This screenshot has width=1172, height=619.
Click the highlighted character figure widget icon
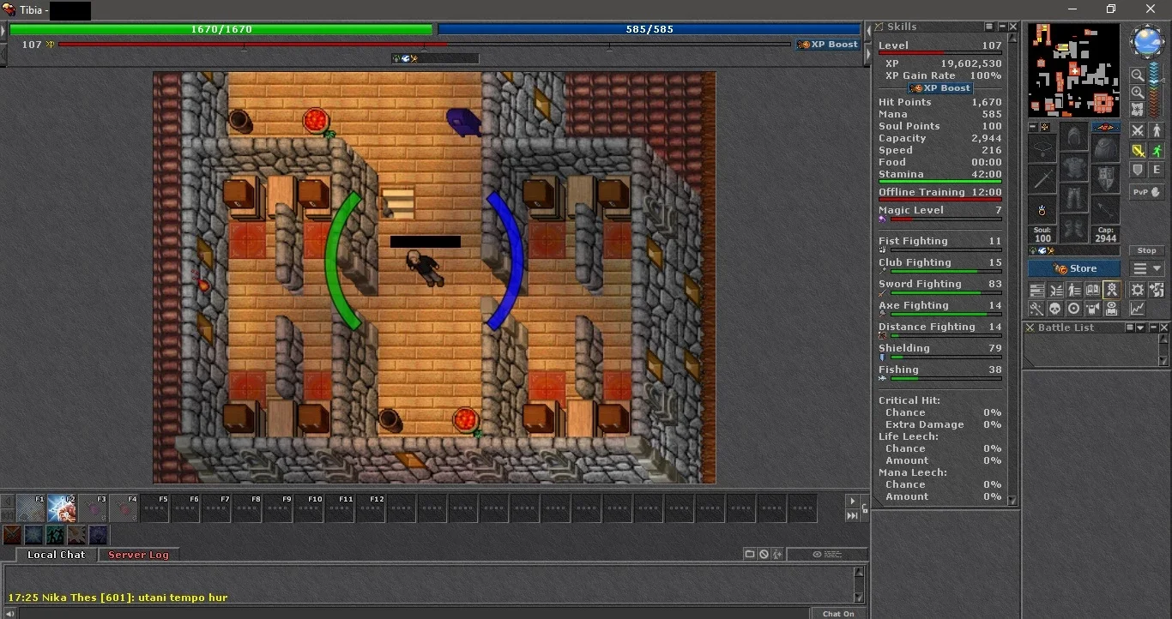[1111, 289]
